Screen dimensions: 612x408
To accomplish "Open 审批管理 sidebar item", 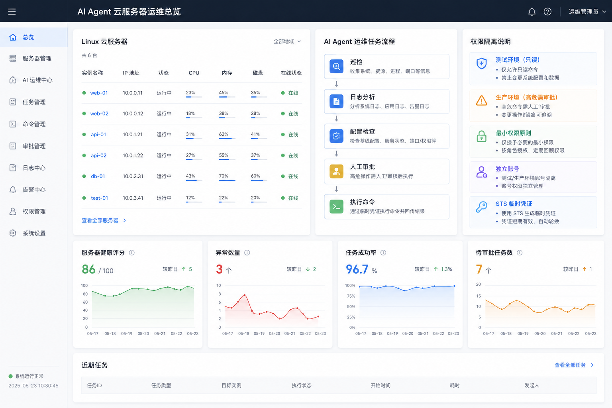I will [x=33, y=146].
